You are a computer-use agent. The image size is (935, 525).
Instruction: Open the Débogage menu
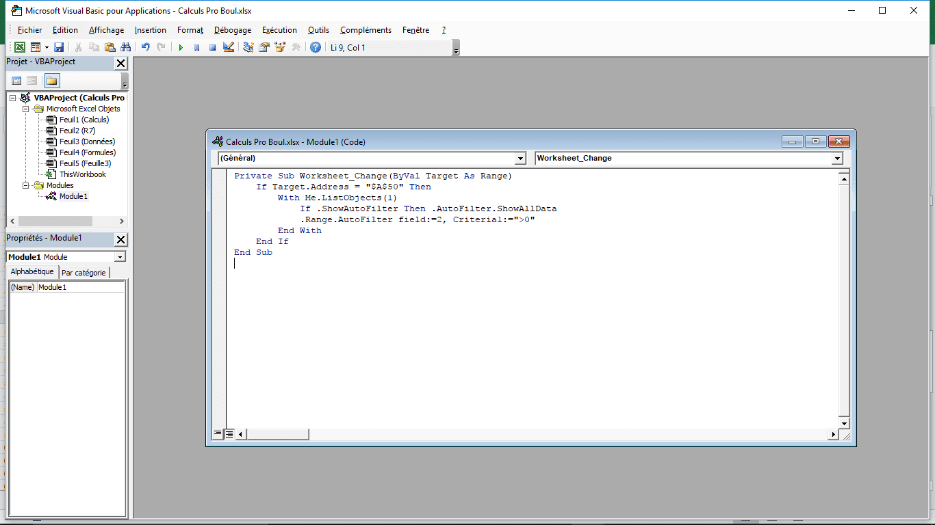point(232,30)
